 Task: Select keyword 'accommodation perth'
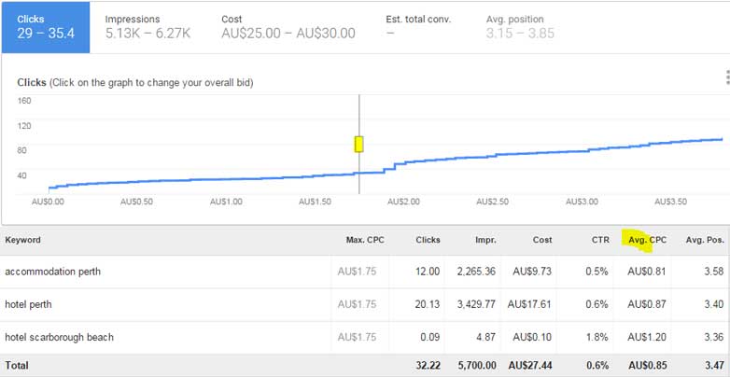(52, 272)
